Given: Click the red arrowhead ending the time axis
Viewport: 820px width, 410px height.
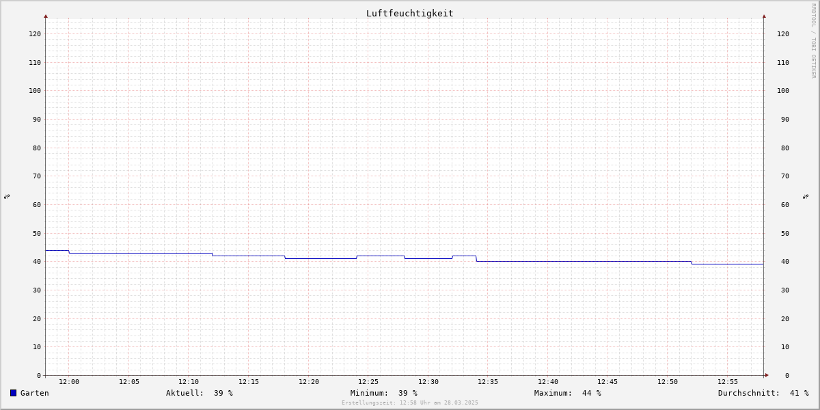Looking at the screenshot, I should click(x=767, y=375).
